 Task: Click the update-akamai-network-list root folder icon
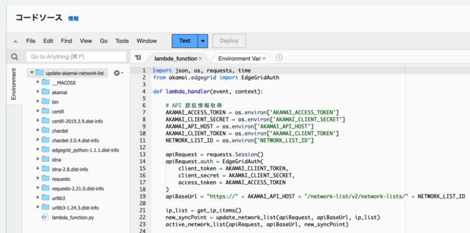pos(39,73)
